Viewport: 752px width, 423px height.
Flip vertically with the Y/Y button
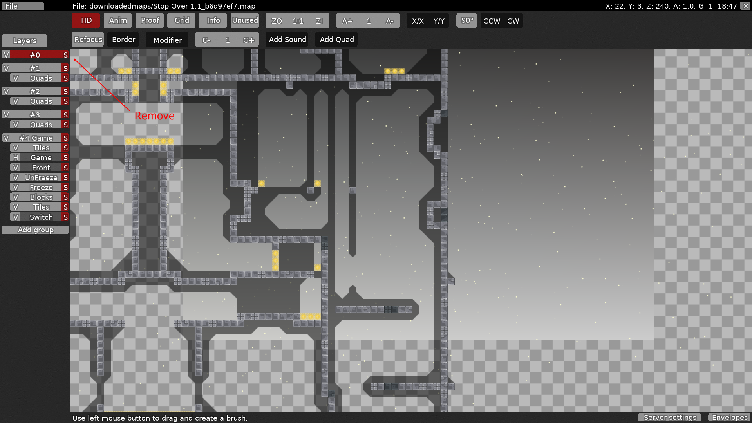coord(439,21)
